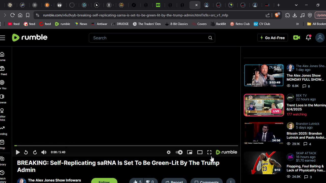Image resolution: width=326 pixels, height=183 pixels.
Task: Toggle the autoplay switch
Action: pyautogui.click(x=179, y=152)
